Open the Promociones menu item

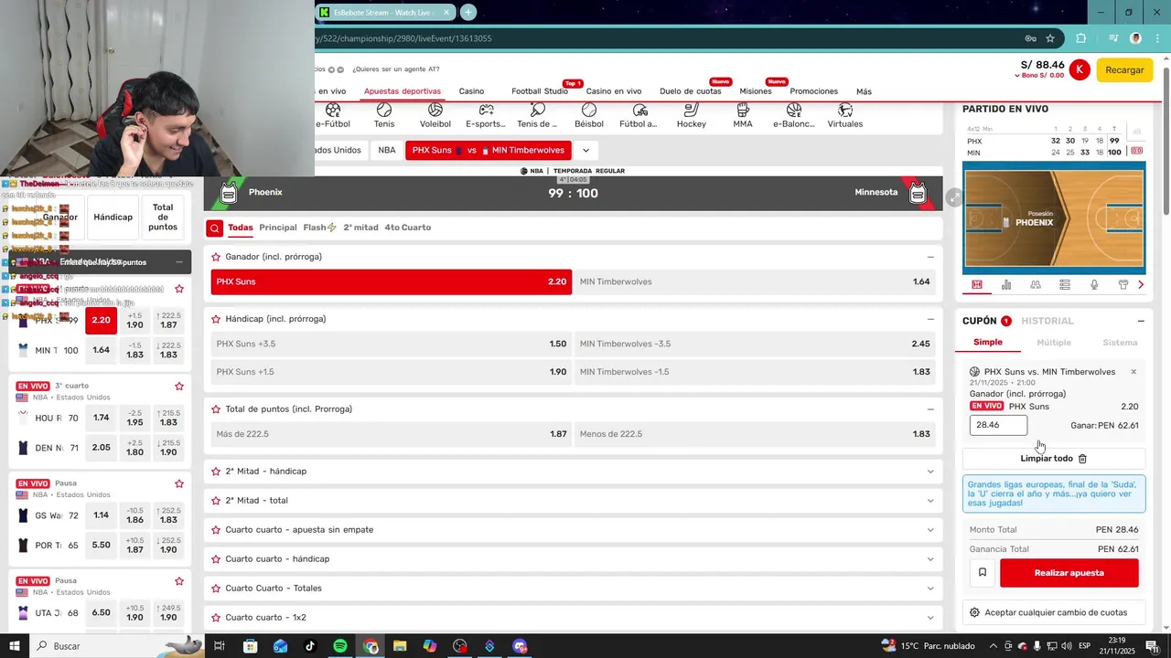[813, 91]
